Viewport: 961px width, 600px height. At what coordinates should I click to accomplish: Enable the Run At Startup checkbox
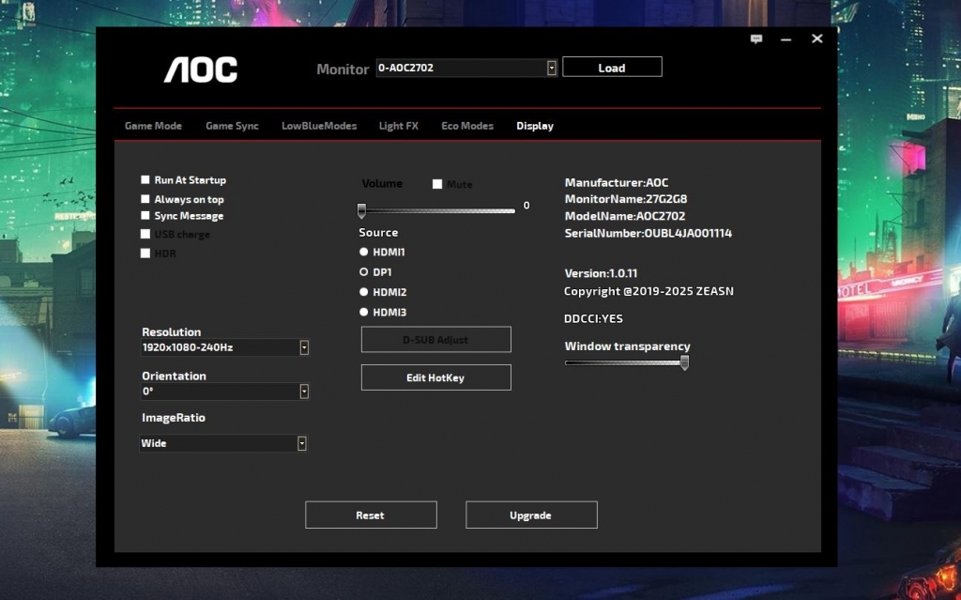pyautogui.click(x=145, y=180)
